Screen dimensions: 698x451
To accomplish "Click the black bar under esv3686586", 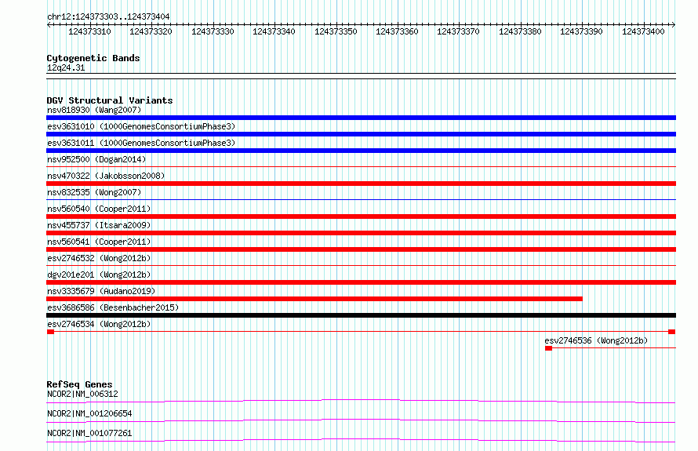I will tap(361, 315).
